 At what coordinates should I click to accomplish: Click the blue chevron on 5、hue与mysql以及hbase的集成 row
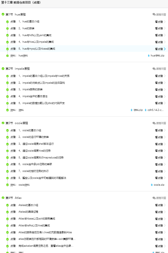tap(165, 49)
